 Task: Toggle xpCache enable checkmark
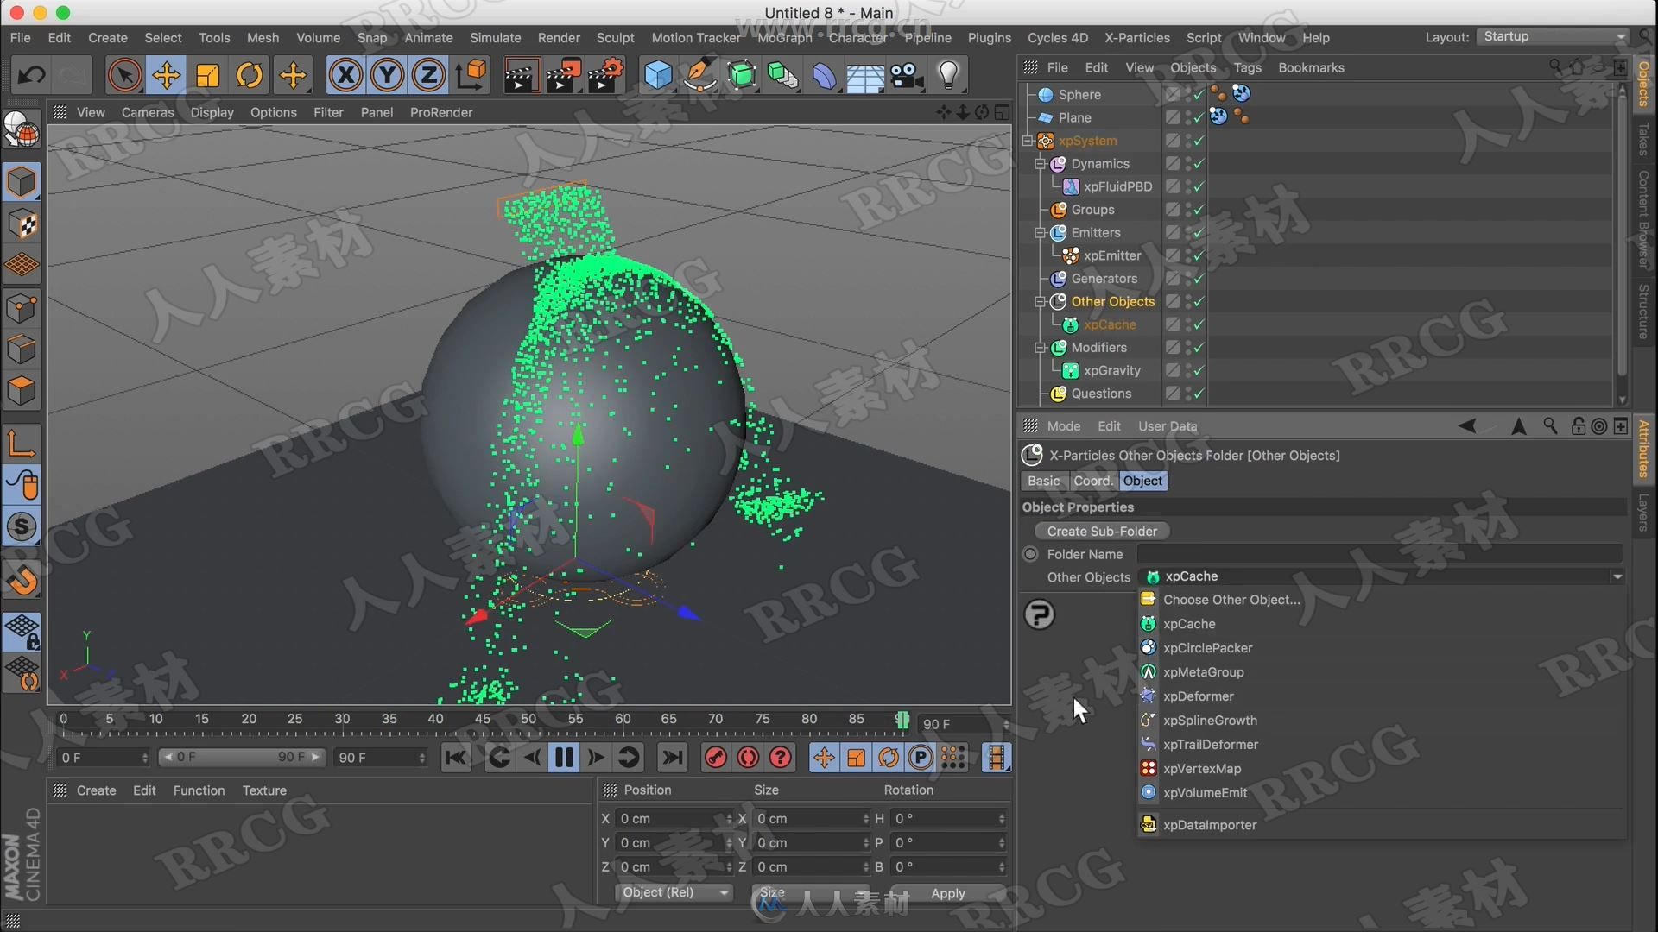[x=1199, y=325]
